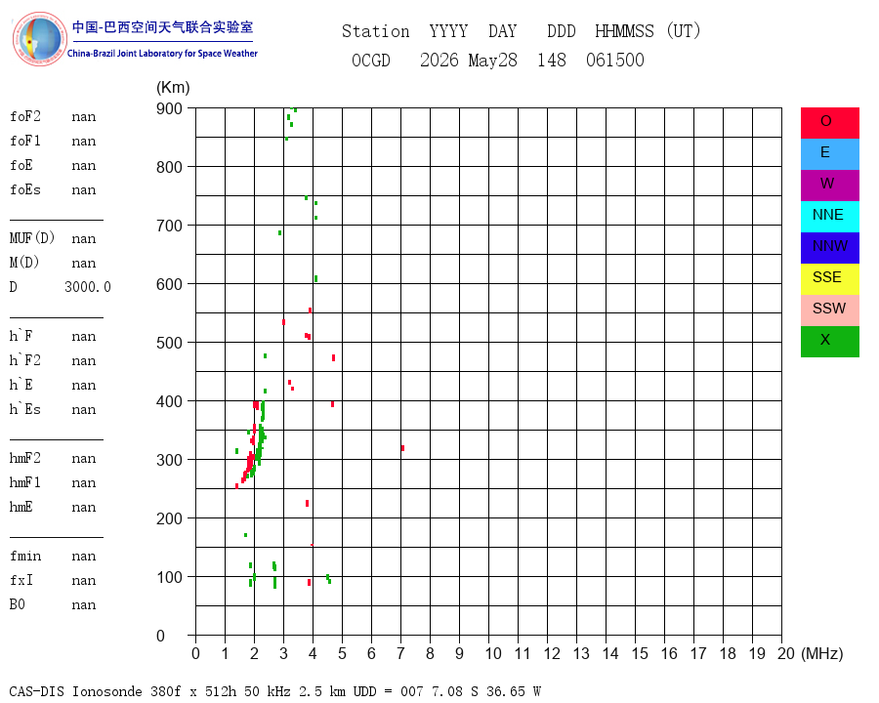Select the D 3000.0 value

pos(88,287)
